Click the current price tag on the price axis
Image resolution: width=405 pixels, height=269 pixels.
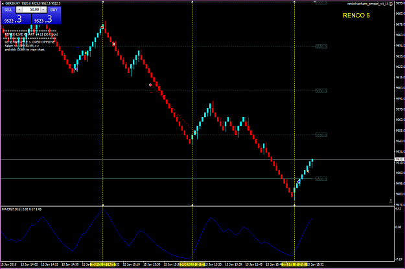tap(399, 160)
